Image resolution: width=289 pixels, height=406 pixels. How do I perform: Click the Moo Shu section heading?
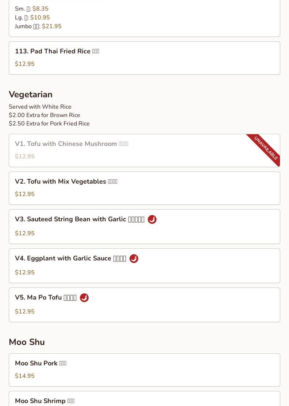click(27, 342)
